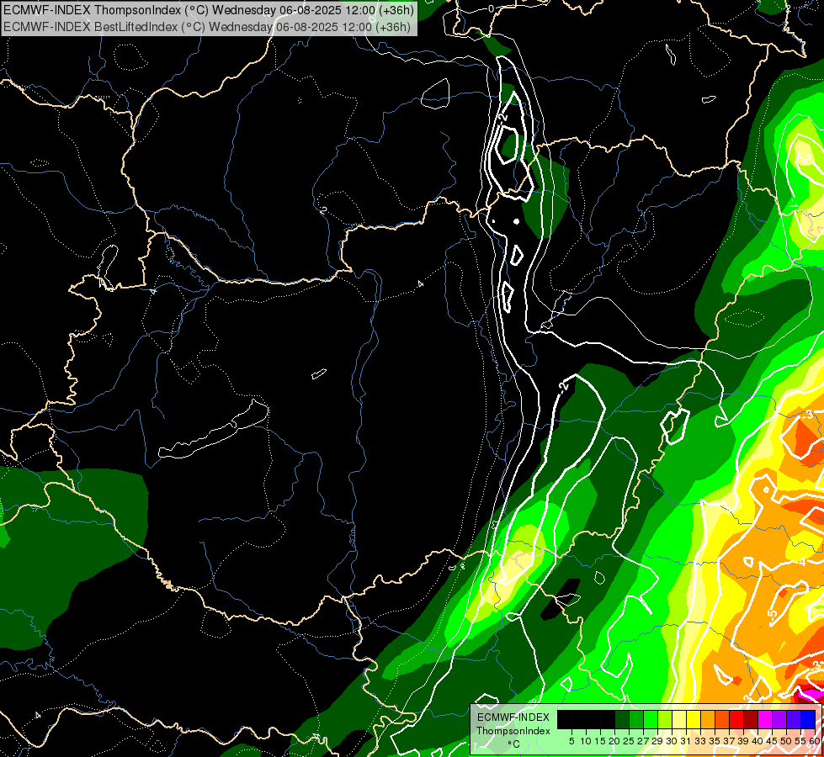This screenshot has width=824, height=757.
Task: Click legend scale value 40
Action: coord(758,741)
